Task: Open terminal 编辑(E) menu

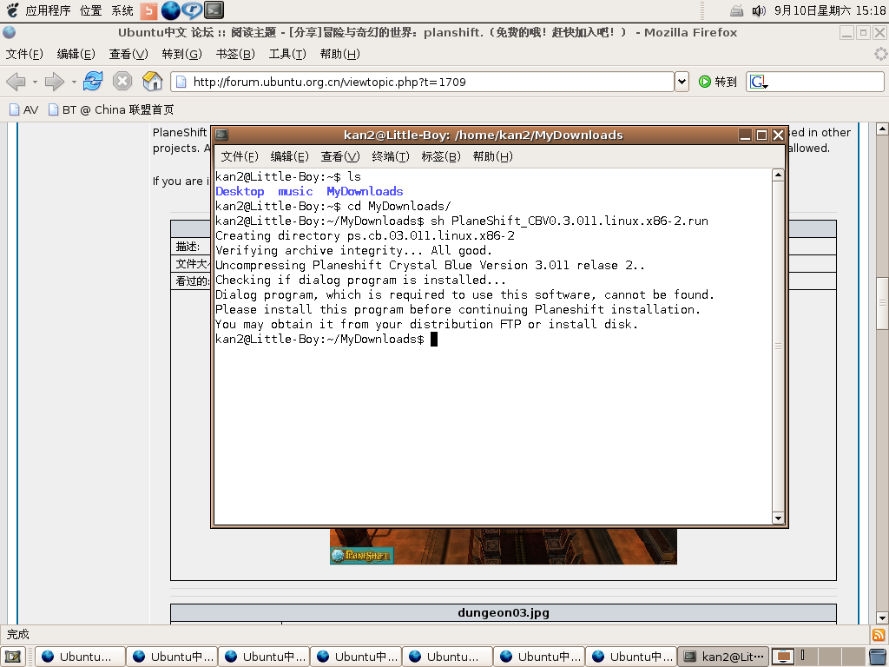Action: click(x=289, y=156)
